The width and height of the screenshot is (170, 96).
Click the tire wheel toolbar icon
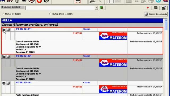pyautogui.click(x=46, y=1)
